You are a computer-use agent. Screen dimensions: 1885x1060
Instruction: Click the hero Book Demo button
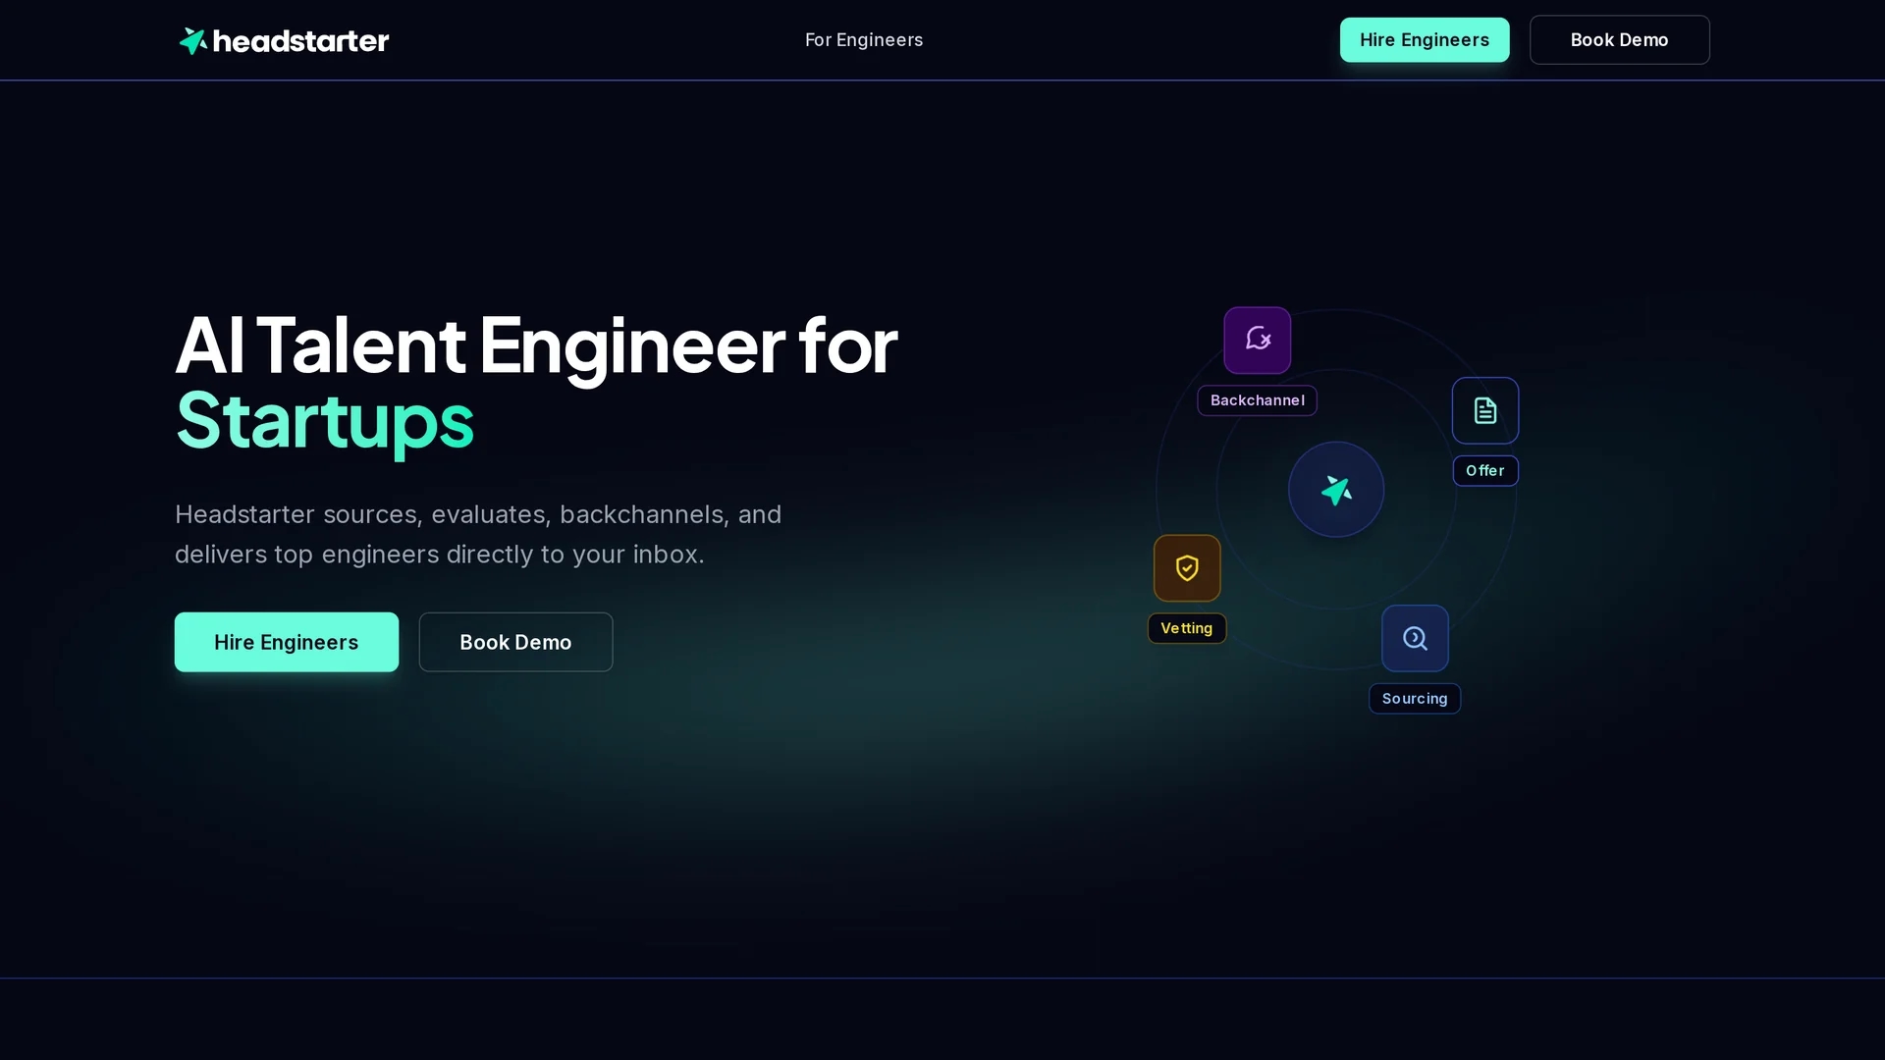[515, 642]
